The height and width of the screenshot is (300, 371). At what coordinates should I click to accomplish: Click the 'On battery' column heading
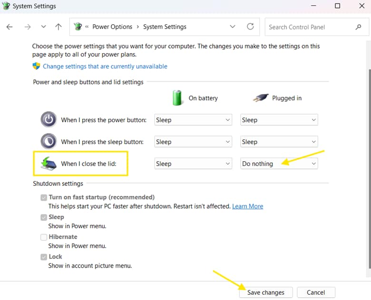(x=203, y=98)
